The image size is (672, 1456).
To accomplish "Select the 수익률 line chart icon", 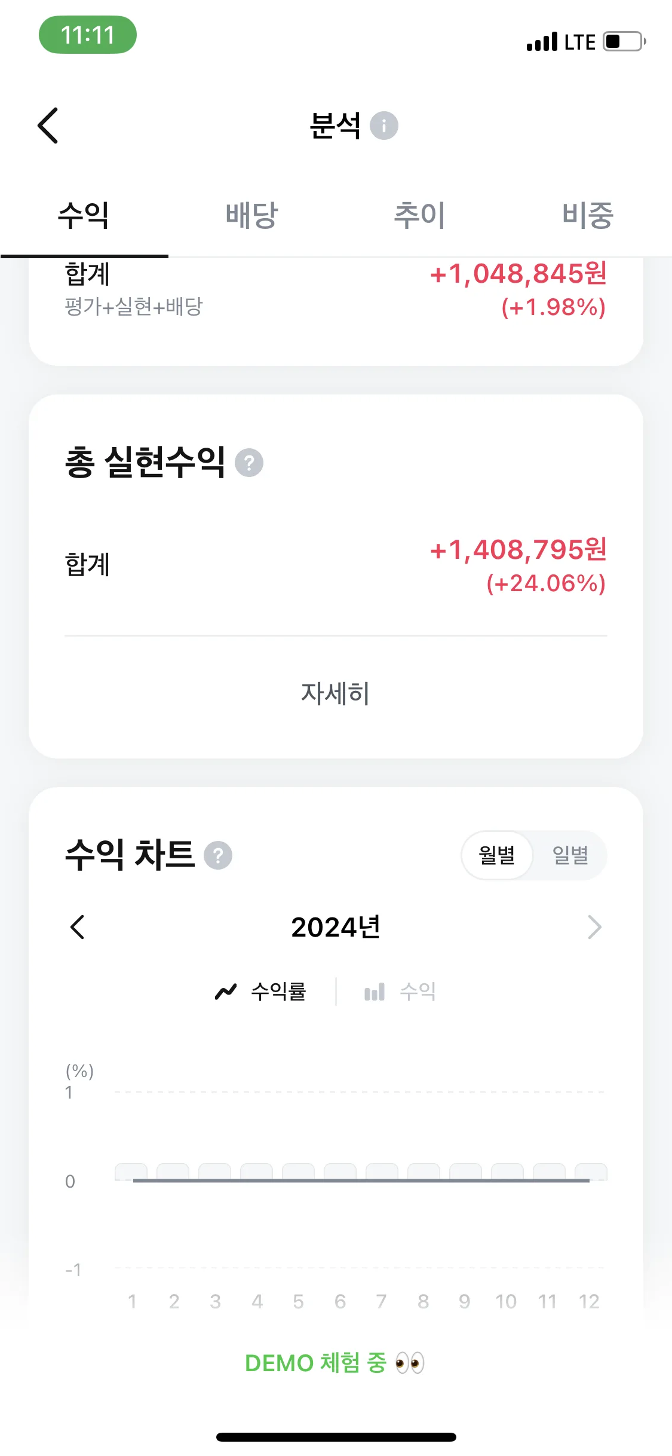I will pyautogui.click(x=226, y=992).
